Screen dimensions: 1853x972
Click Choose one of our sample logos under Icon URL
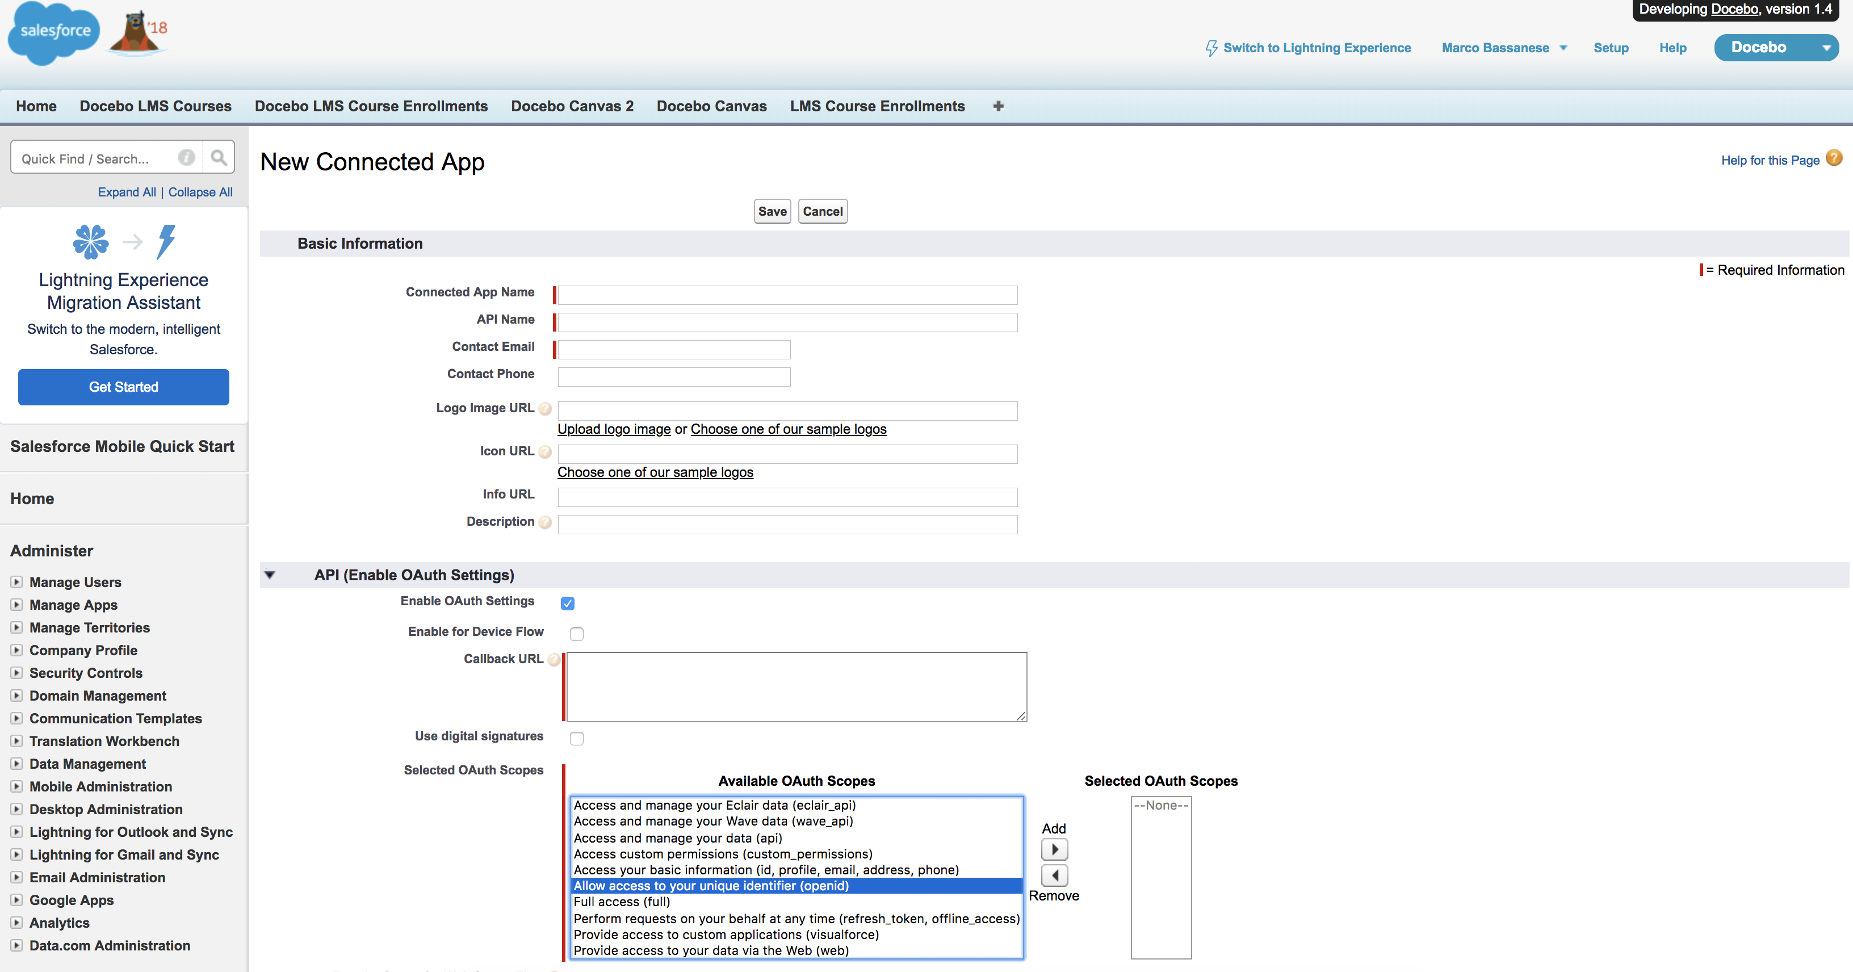tap(655, 473)
